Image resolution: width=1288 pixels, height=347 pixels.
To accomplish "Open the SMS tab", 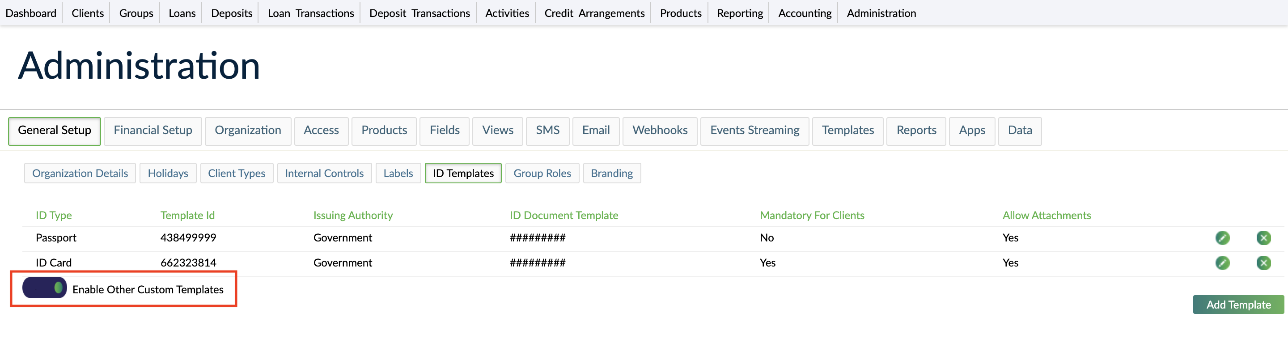I will tap(547, 131).
